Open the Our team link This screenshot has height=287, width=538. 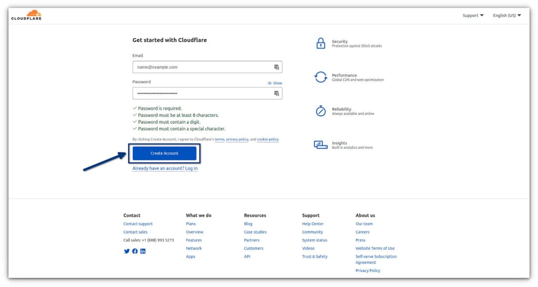tap(364, 224)
